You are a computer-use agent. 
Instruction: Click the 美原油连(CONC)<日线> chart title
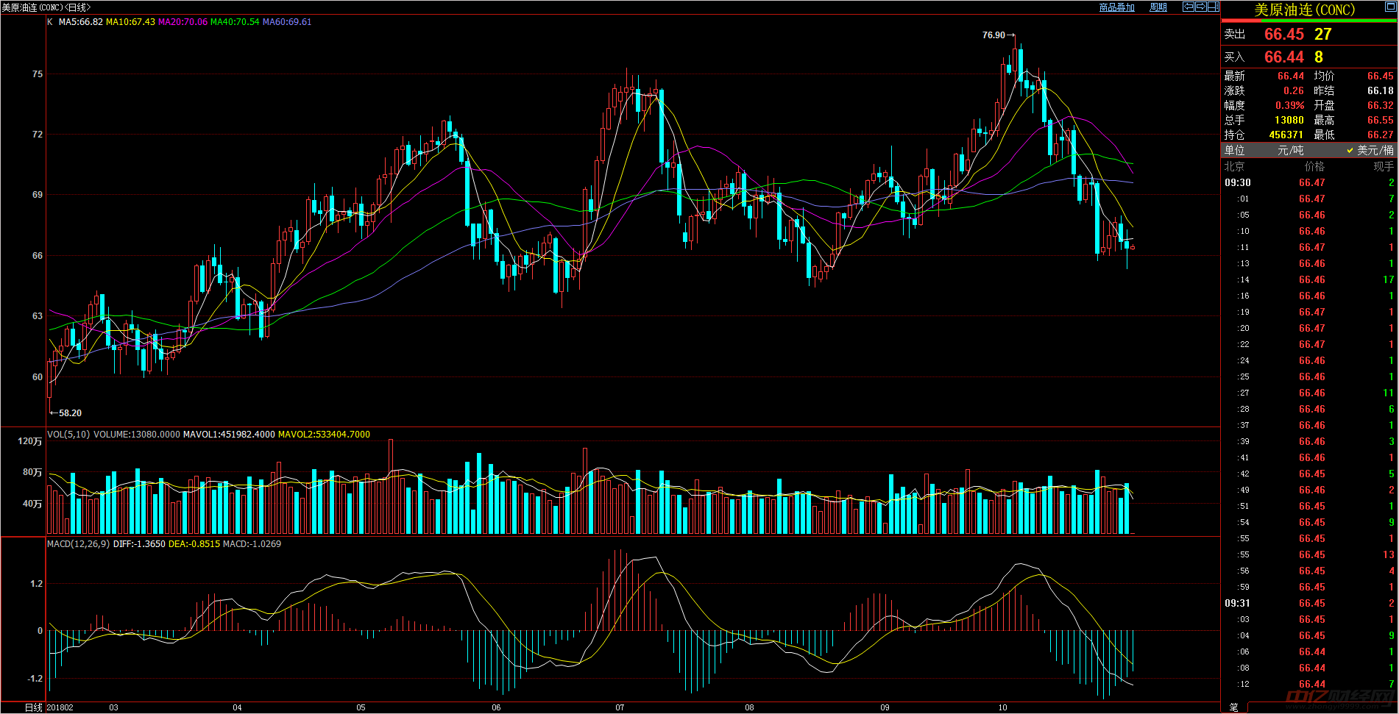coord(46,7)
